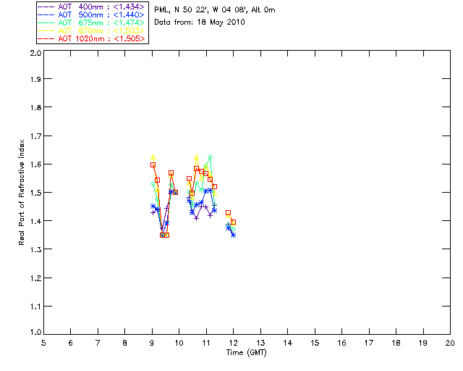Click the purple dashed line sample in legend
Screen dimensions: 463x371
[46, 7]
